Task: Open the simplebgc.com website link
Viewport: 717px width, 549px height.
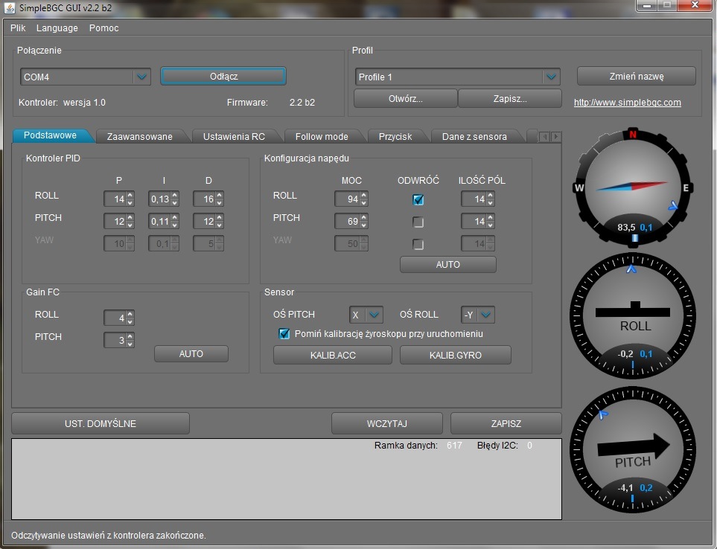Action: click(x=627, y=103)
